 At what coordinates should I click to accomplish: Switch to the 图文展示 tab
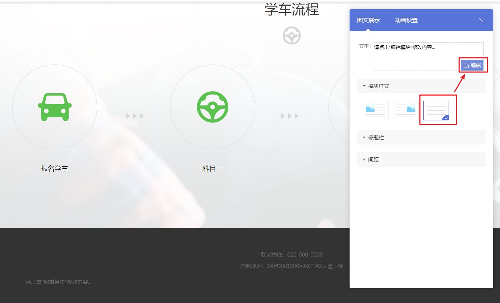(368, 20)
